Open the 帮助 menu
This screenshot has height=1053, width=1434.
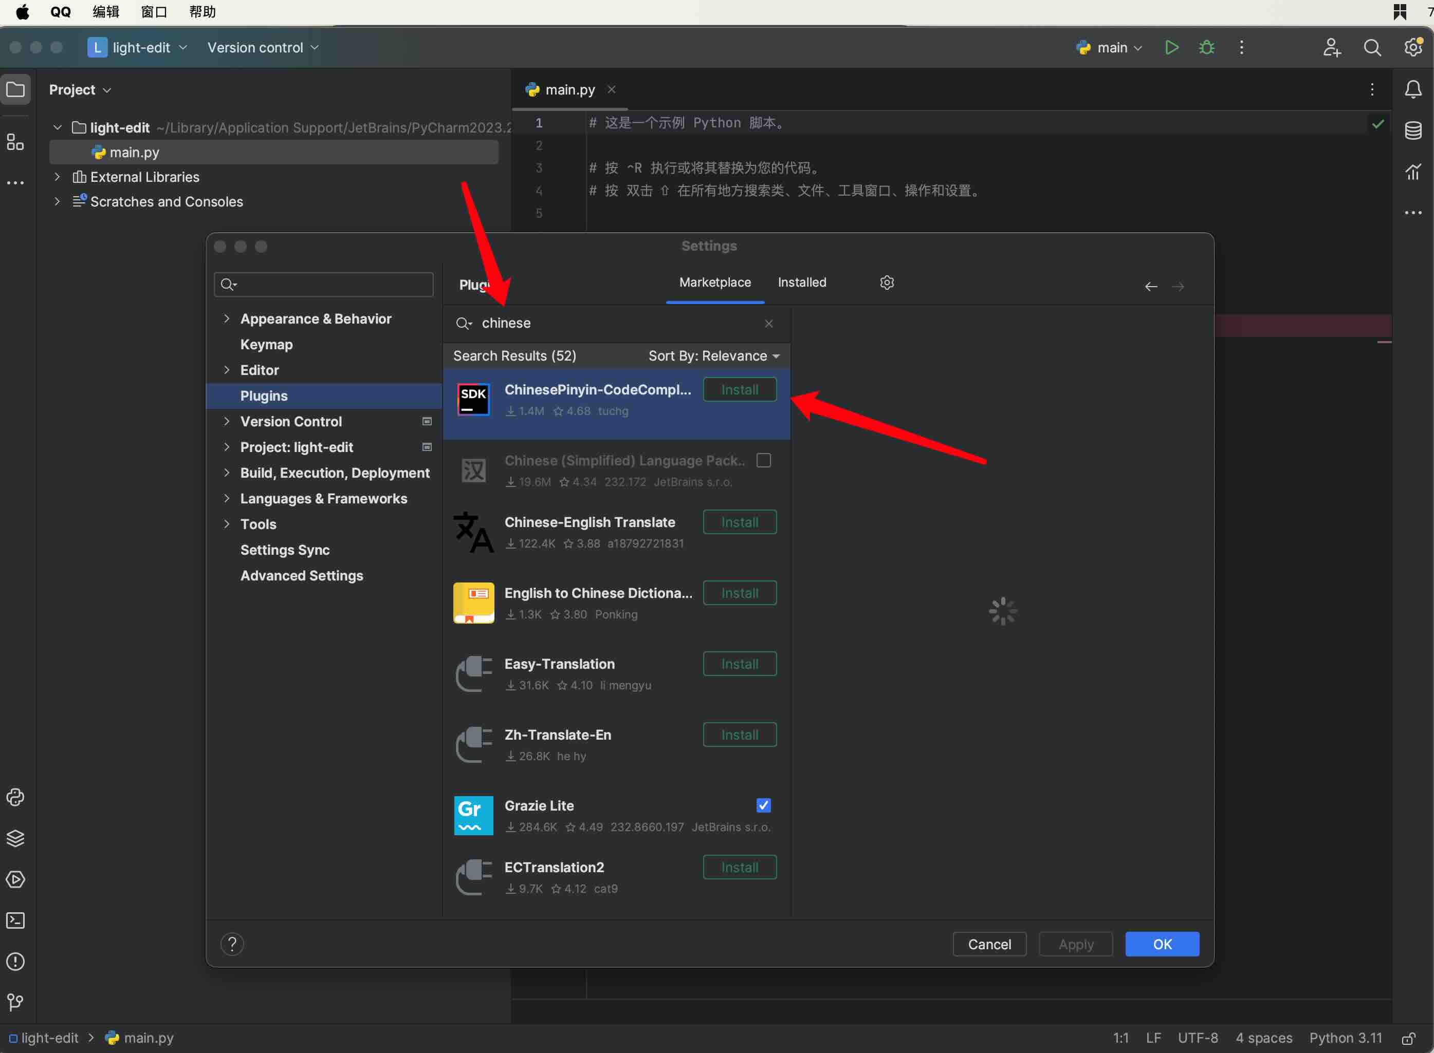tap(202, 11)
